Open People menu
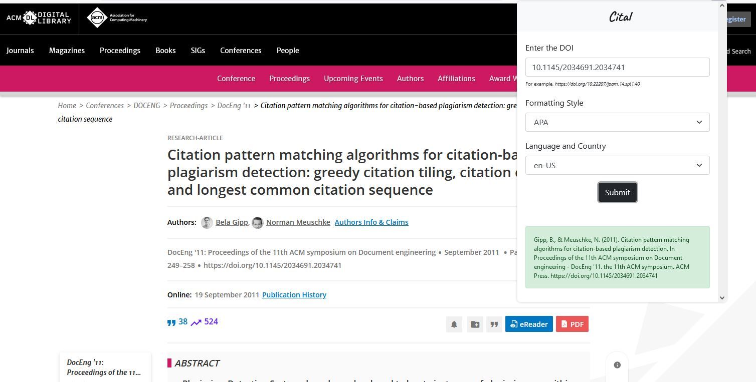756x382 pixels. (288, 51)
